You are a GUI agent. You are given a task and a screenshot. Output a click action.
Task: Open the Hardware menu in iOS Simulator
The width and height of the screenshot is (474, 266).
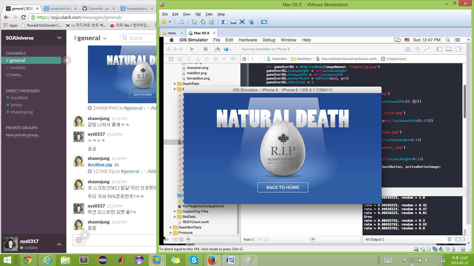click(x=248, y=40)
